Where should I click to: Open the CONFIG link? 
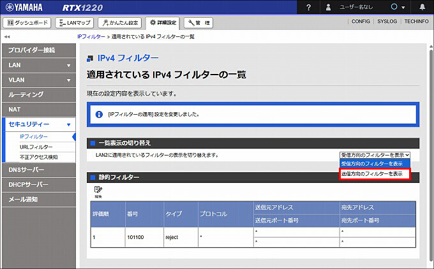[x=361, y=21]
